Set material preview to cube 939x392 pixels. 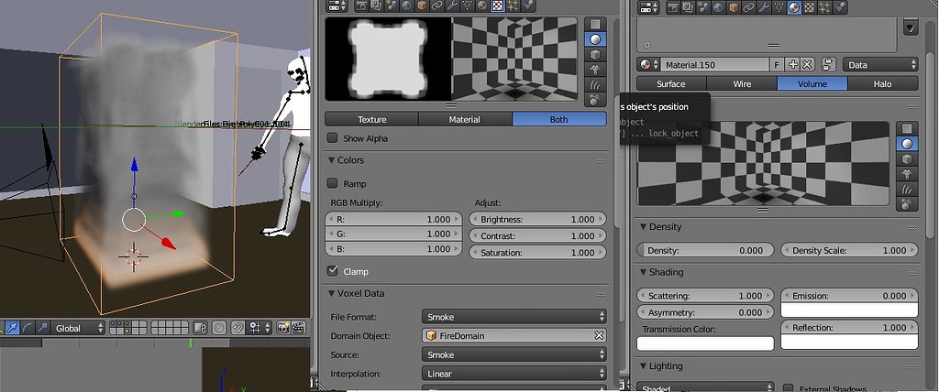(907, 158)
